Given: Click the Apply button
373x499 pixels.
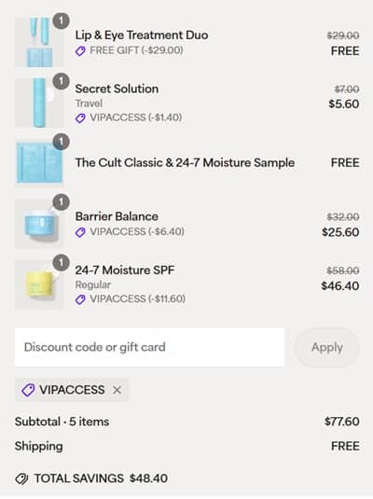Looking at the screenshot, I should (x=327, y=347).
